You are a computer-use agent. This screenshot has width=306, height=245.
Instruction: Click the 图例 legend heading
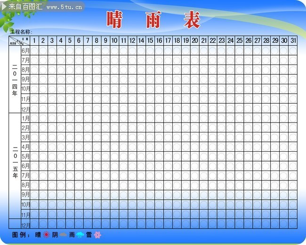tap(21, 235)
